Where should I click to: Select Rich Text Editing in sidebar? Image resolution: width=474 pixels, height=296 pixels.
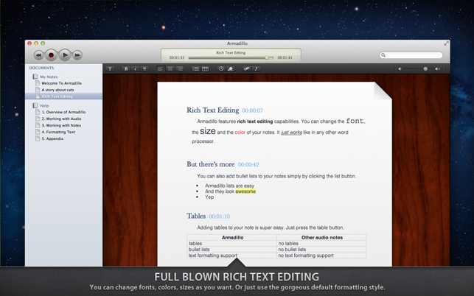click(64, 96)
